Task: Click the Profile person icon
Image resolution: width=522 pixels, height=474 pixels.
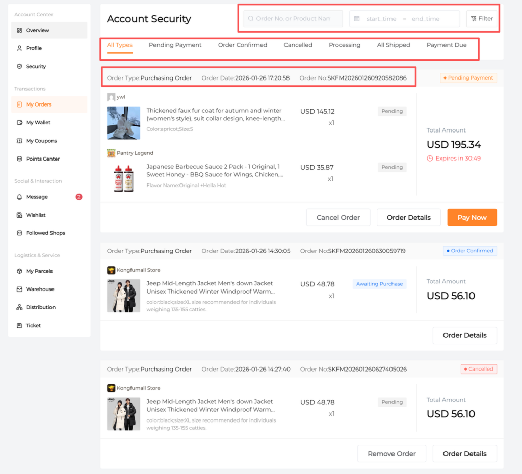Action: coord(19,48)
